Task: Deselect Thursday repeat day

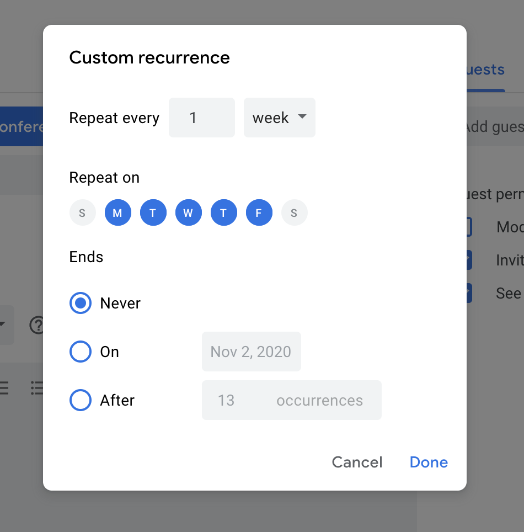Action: coord(223,212)
